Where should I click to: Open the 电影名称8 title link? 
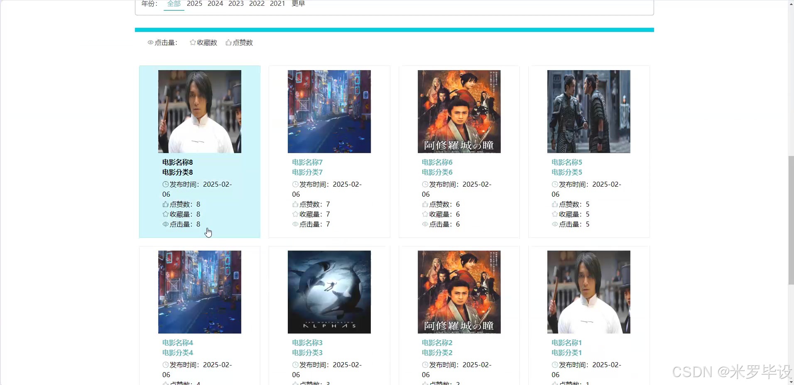[x=178, y=162]
